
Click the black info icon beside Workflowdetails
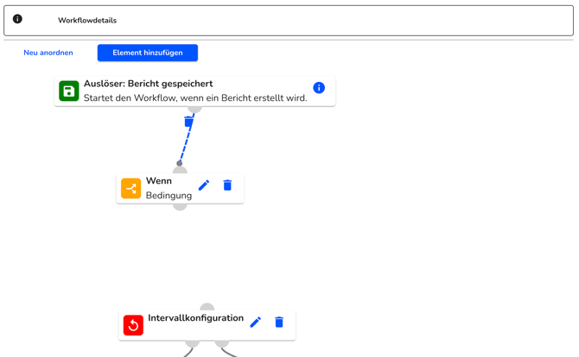pos(17,19)
